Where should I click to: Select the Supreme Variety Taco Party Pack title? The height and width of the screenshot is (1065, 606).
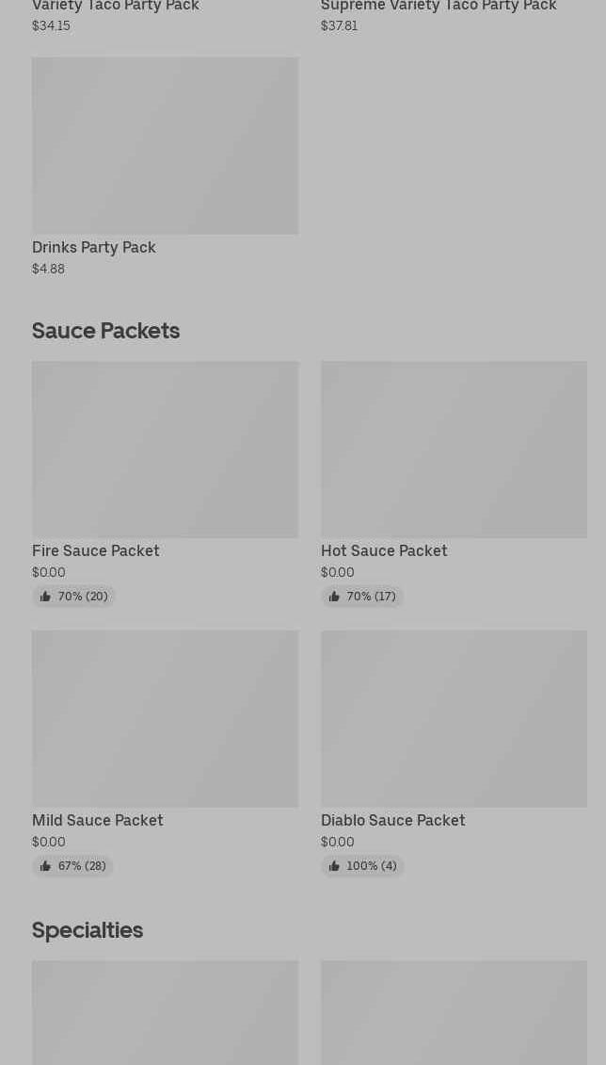(439, 7)
